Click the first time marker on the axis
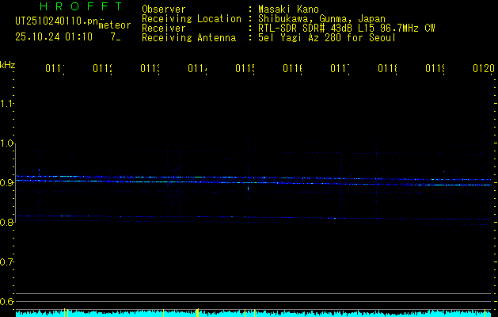Image resolution: width=498 pixels, height=317 pixels. coord(55,70)
